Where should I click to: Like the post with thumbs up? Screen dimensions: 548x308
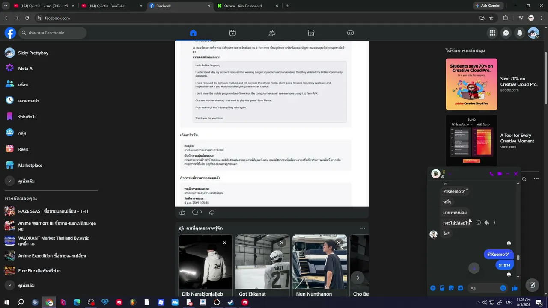point(182,212)
